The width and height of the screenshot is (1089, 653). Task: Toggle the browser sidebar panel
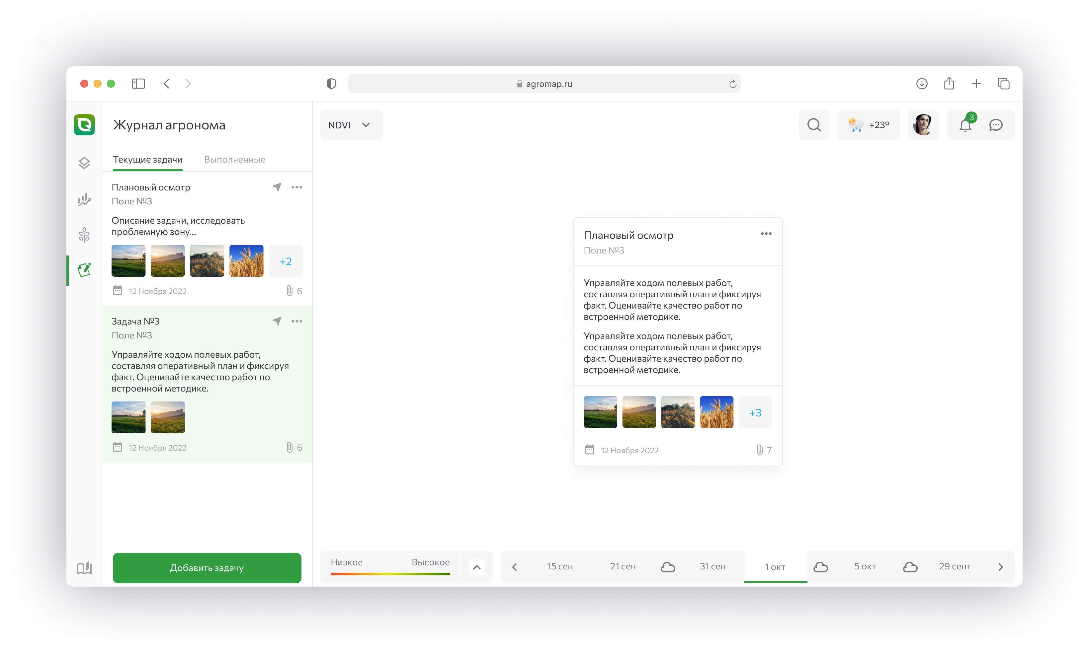[x=138, y=84]
